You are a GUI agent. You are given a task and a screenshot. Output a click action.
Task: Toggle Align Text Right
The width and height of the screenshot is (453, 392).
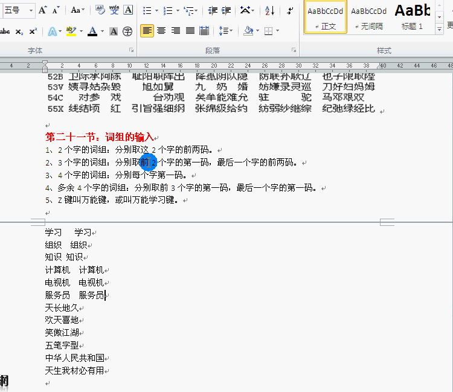(x=175, y=31)
